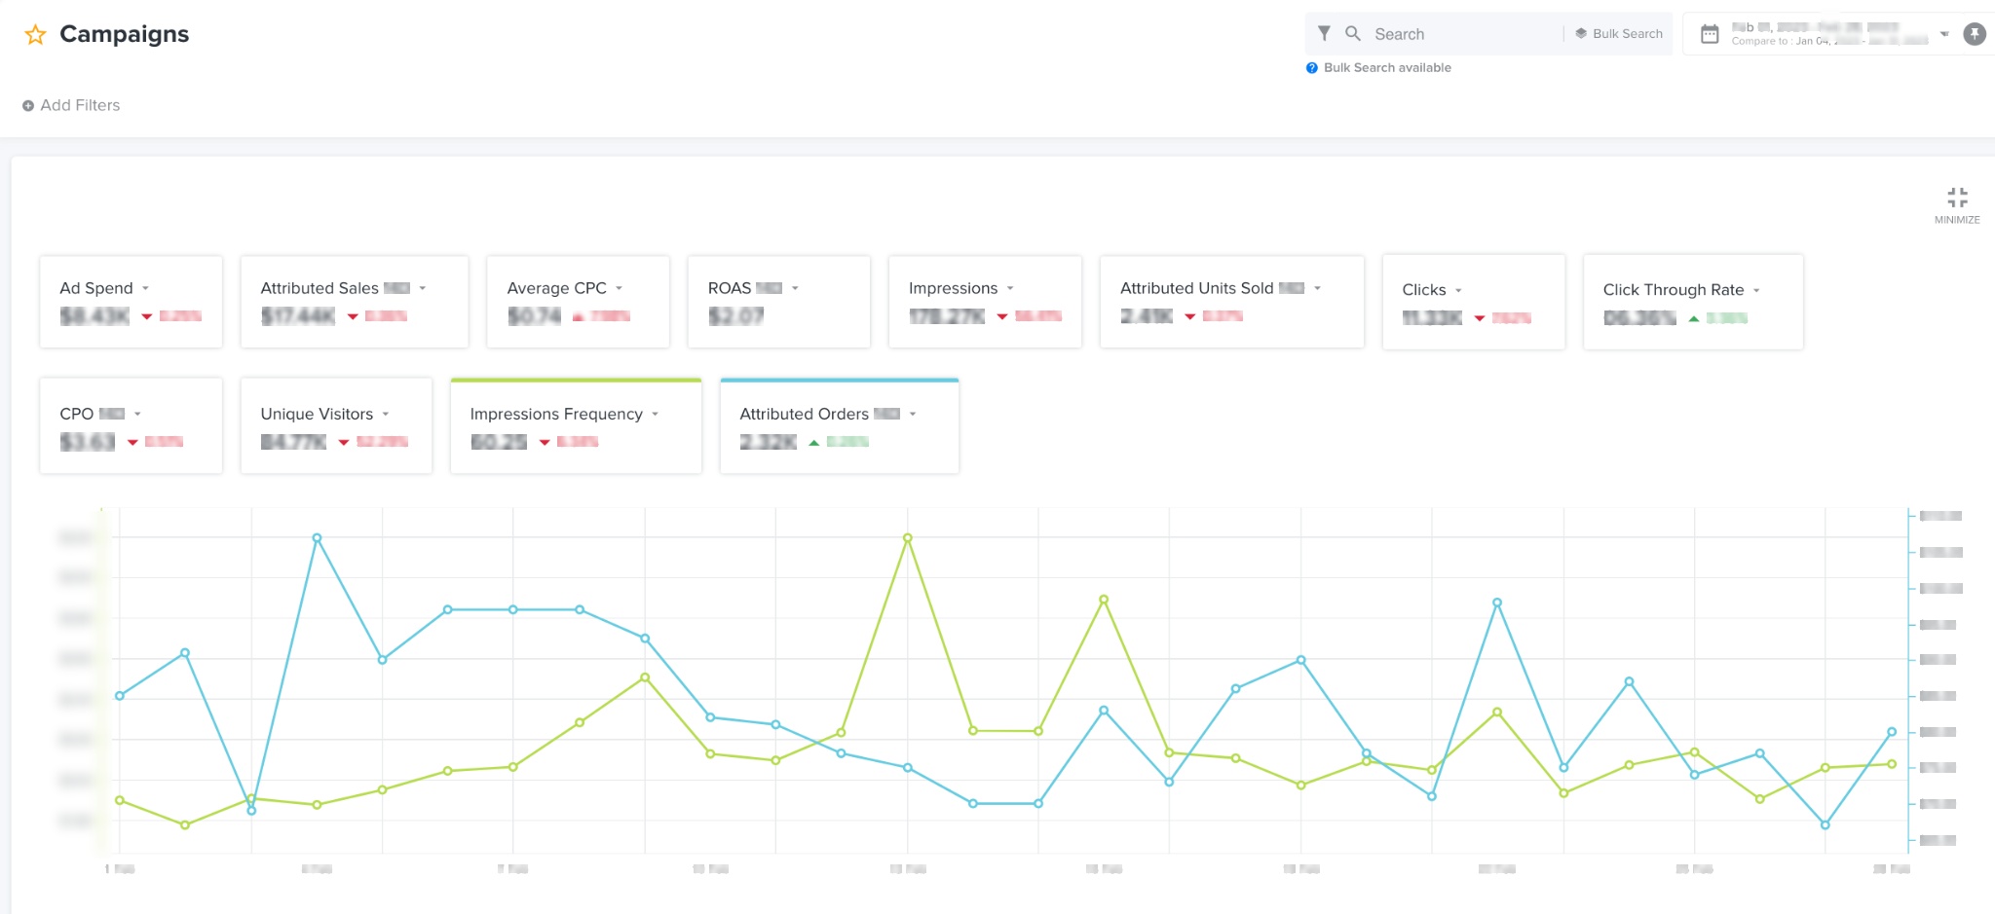
Task: Select the Impressions metric card
Action: [x=985, y=302]
